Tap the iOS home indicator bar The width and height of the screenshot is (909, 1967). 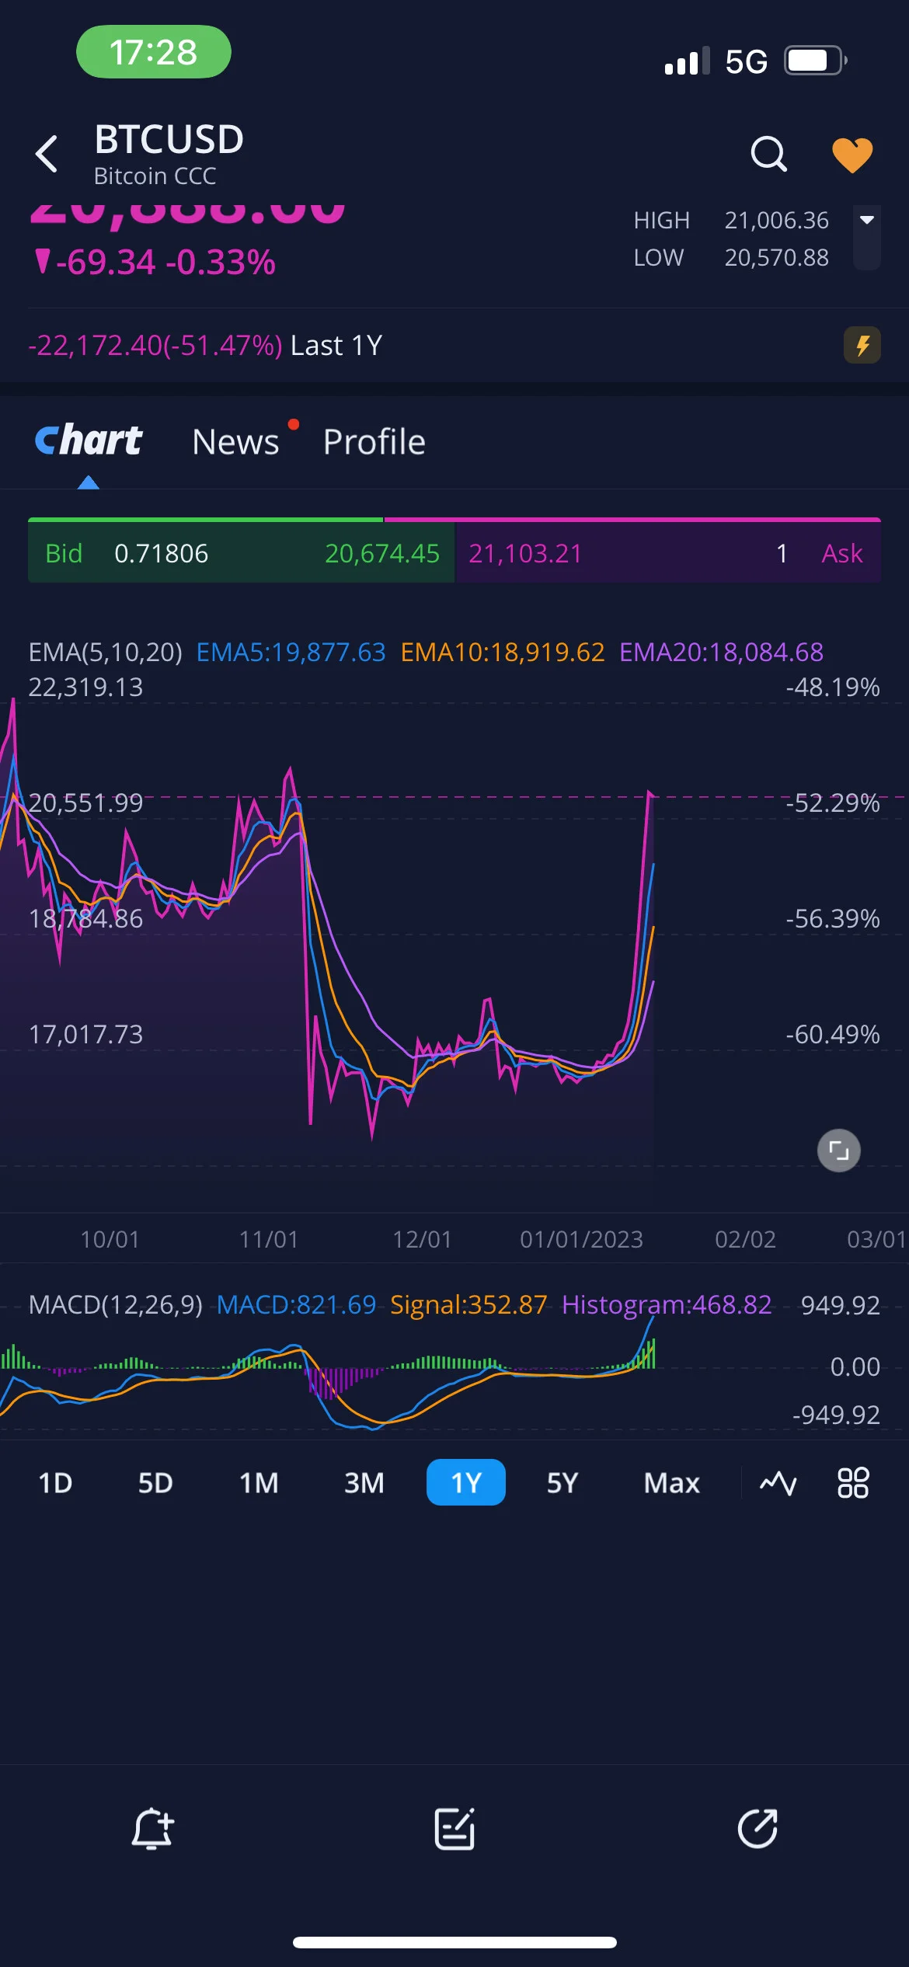pos(454,1942)
